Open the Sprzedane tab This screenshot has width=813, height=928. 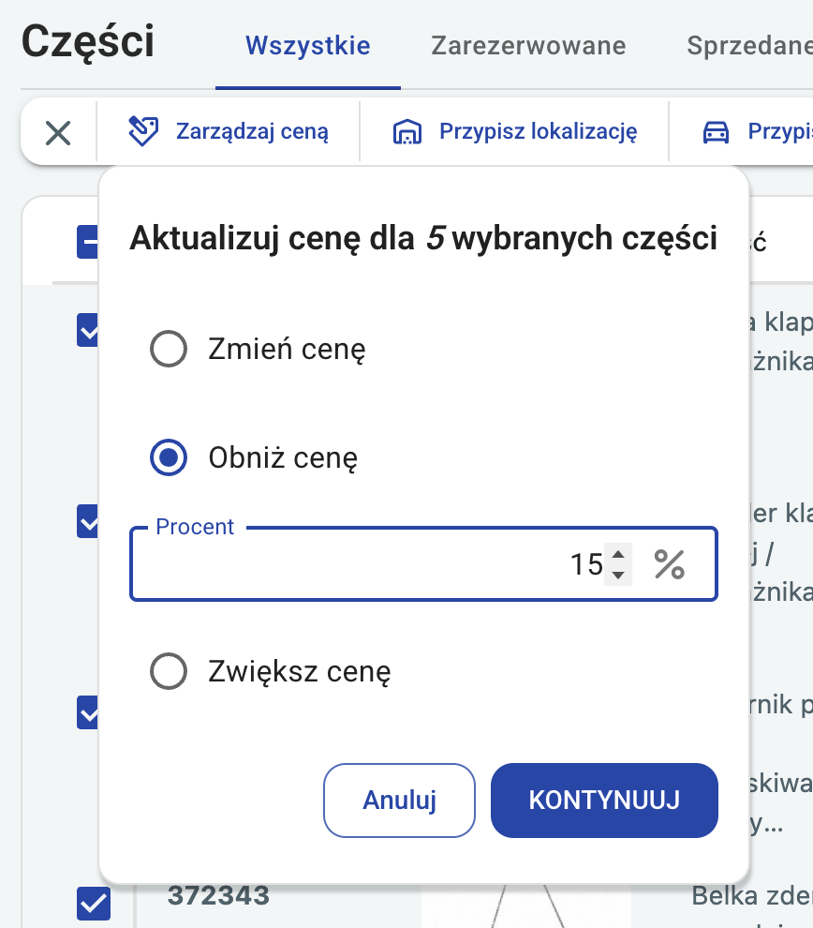tap(749, 46)
